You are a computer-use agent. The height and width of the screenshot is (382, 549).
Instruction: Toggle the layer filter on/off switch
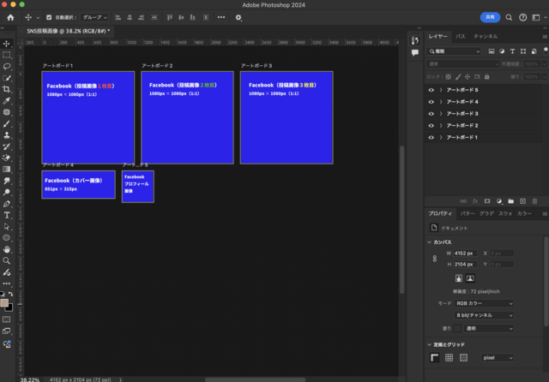546,51
